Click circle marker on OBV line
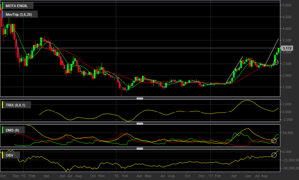Image resolution: width=299 pixels, height=180 pixels. pos(274,155)
